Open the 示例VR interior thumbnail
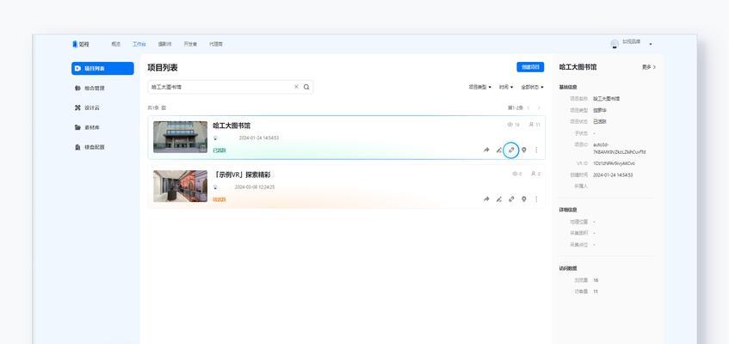The width and height of the screenshot is (729, 344). pyautogui.click(x=181, y=186)
